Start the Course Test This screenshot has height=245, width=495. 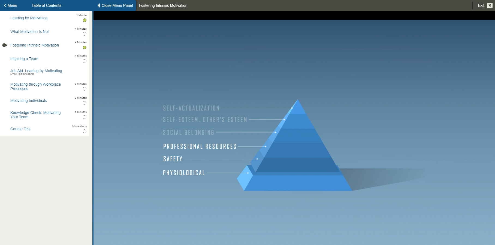[x=20, y=129]
